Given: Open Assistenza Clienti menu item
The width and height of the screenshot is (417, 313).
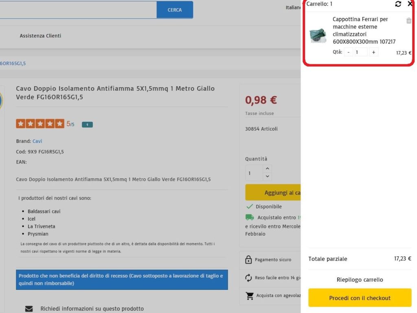Looking at the screenshot, I should 40,36.
